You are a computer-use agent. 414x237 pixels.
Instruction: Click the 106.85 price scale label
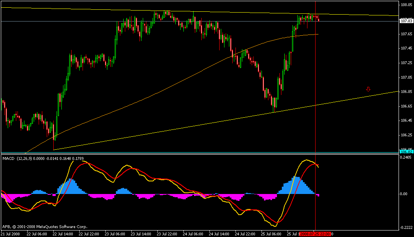tap(405, 92)
